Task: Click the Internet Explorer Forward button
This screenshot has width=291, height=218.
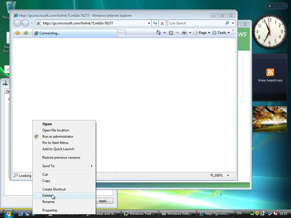Action: [25, 23]
